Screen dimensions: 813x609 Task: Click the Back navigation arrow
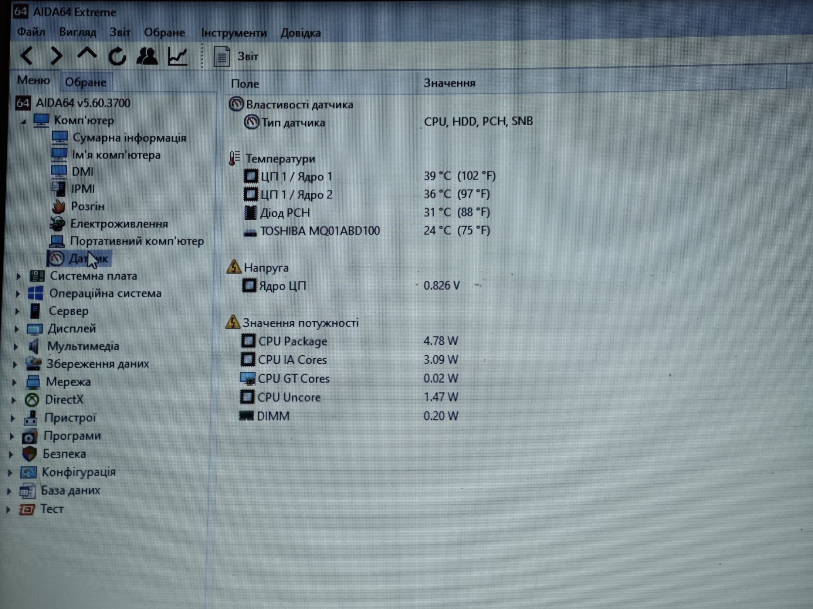pyautogui.click(x=27, y=56)
